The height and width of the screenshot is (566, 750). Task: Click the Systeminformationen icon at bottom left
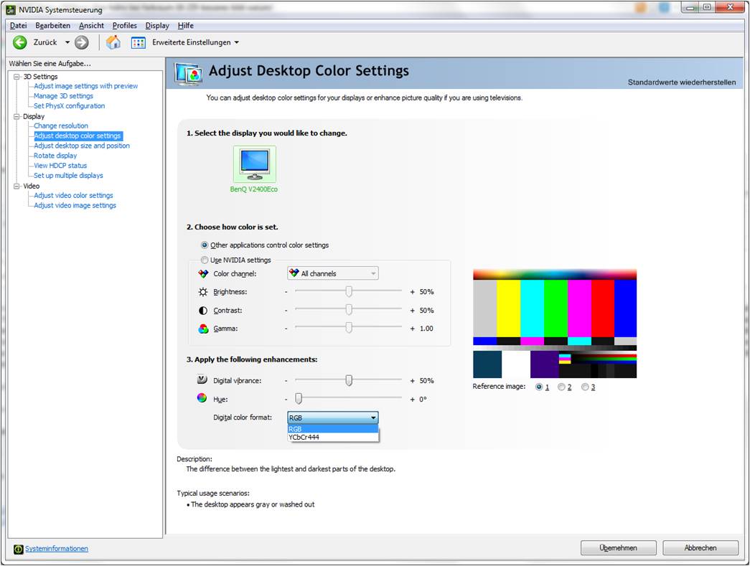18,549
